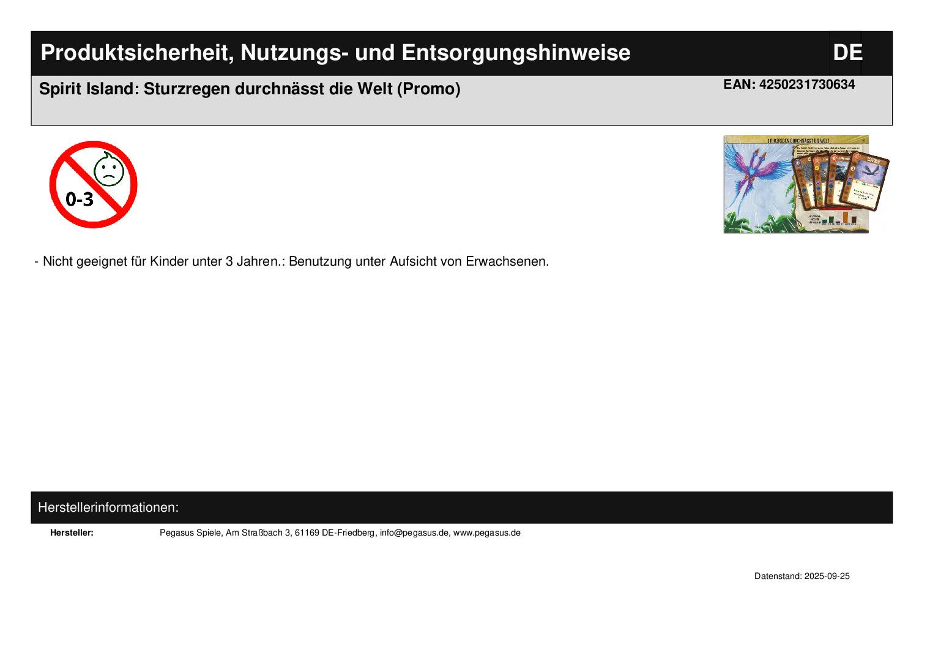The image size is (930, 658).
Task: Click the rightmost card with bird artwork
Action: [866, 181]
